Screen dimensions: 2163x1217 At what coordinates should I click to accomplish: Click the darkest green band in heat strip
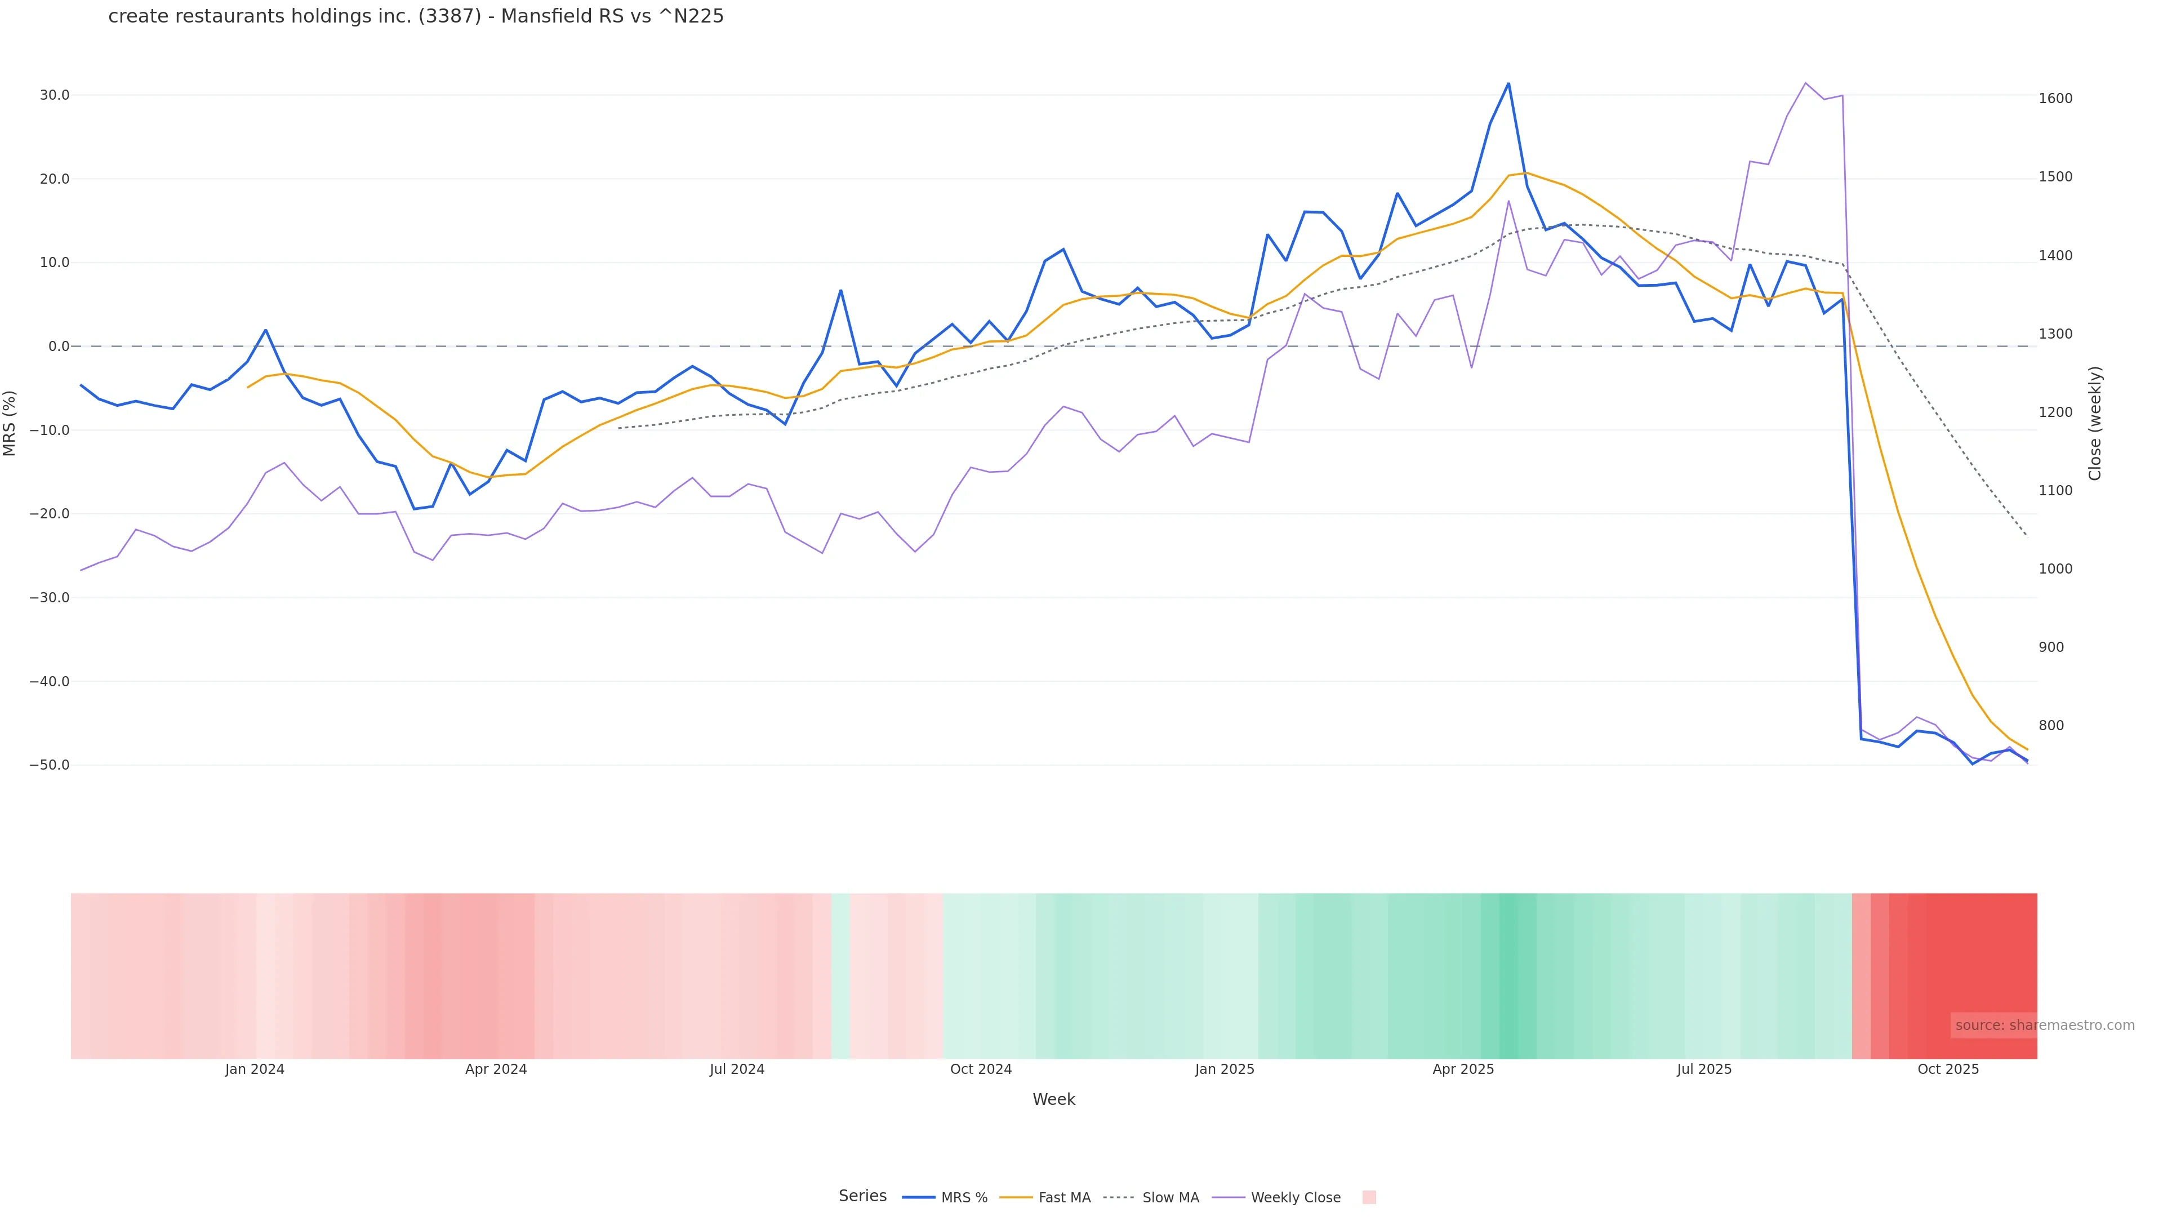click(1508, 975)
